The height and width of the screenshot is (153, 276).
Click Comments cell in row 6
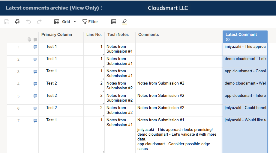[179, 111]
